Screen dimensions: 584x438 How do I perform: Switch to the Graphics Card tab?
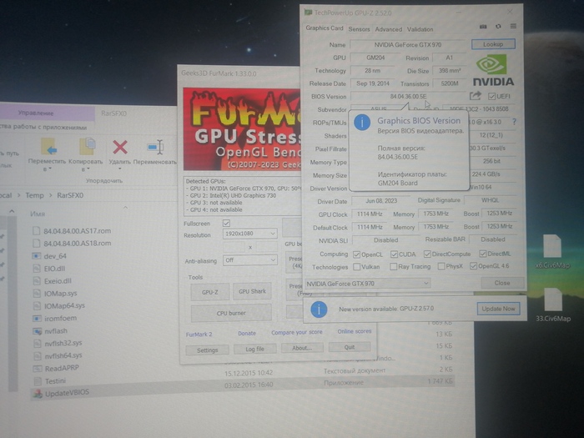click(x=325, y=28)
